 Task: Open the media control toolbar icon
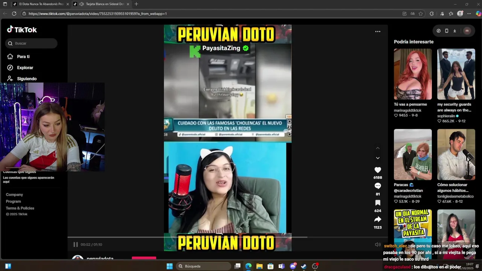(x=442, y=14)
